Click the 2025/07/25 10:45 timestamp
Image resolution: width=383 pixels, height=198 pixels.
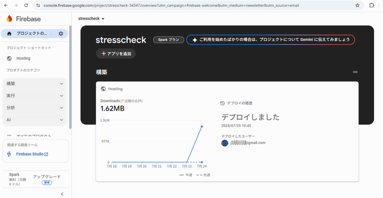[236, 126]
